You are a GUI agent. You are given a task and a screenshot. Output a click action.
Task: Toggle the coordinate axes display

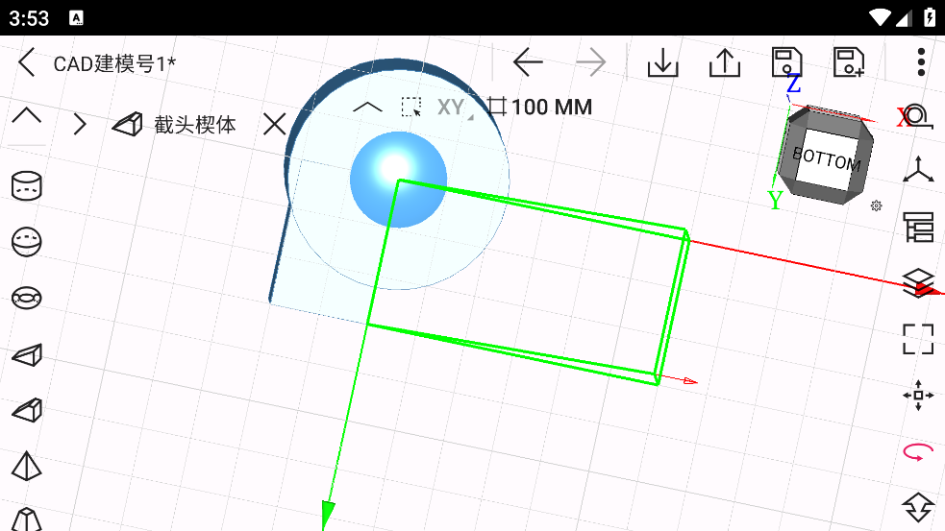click(918, 170)
